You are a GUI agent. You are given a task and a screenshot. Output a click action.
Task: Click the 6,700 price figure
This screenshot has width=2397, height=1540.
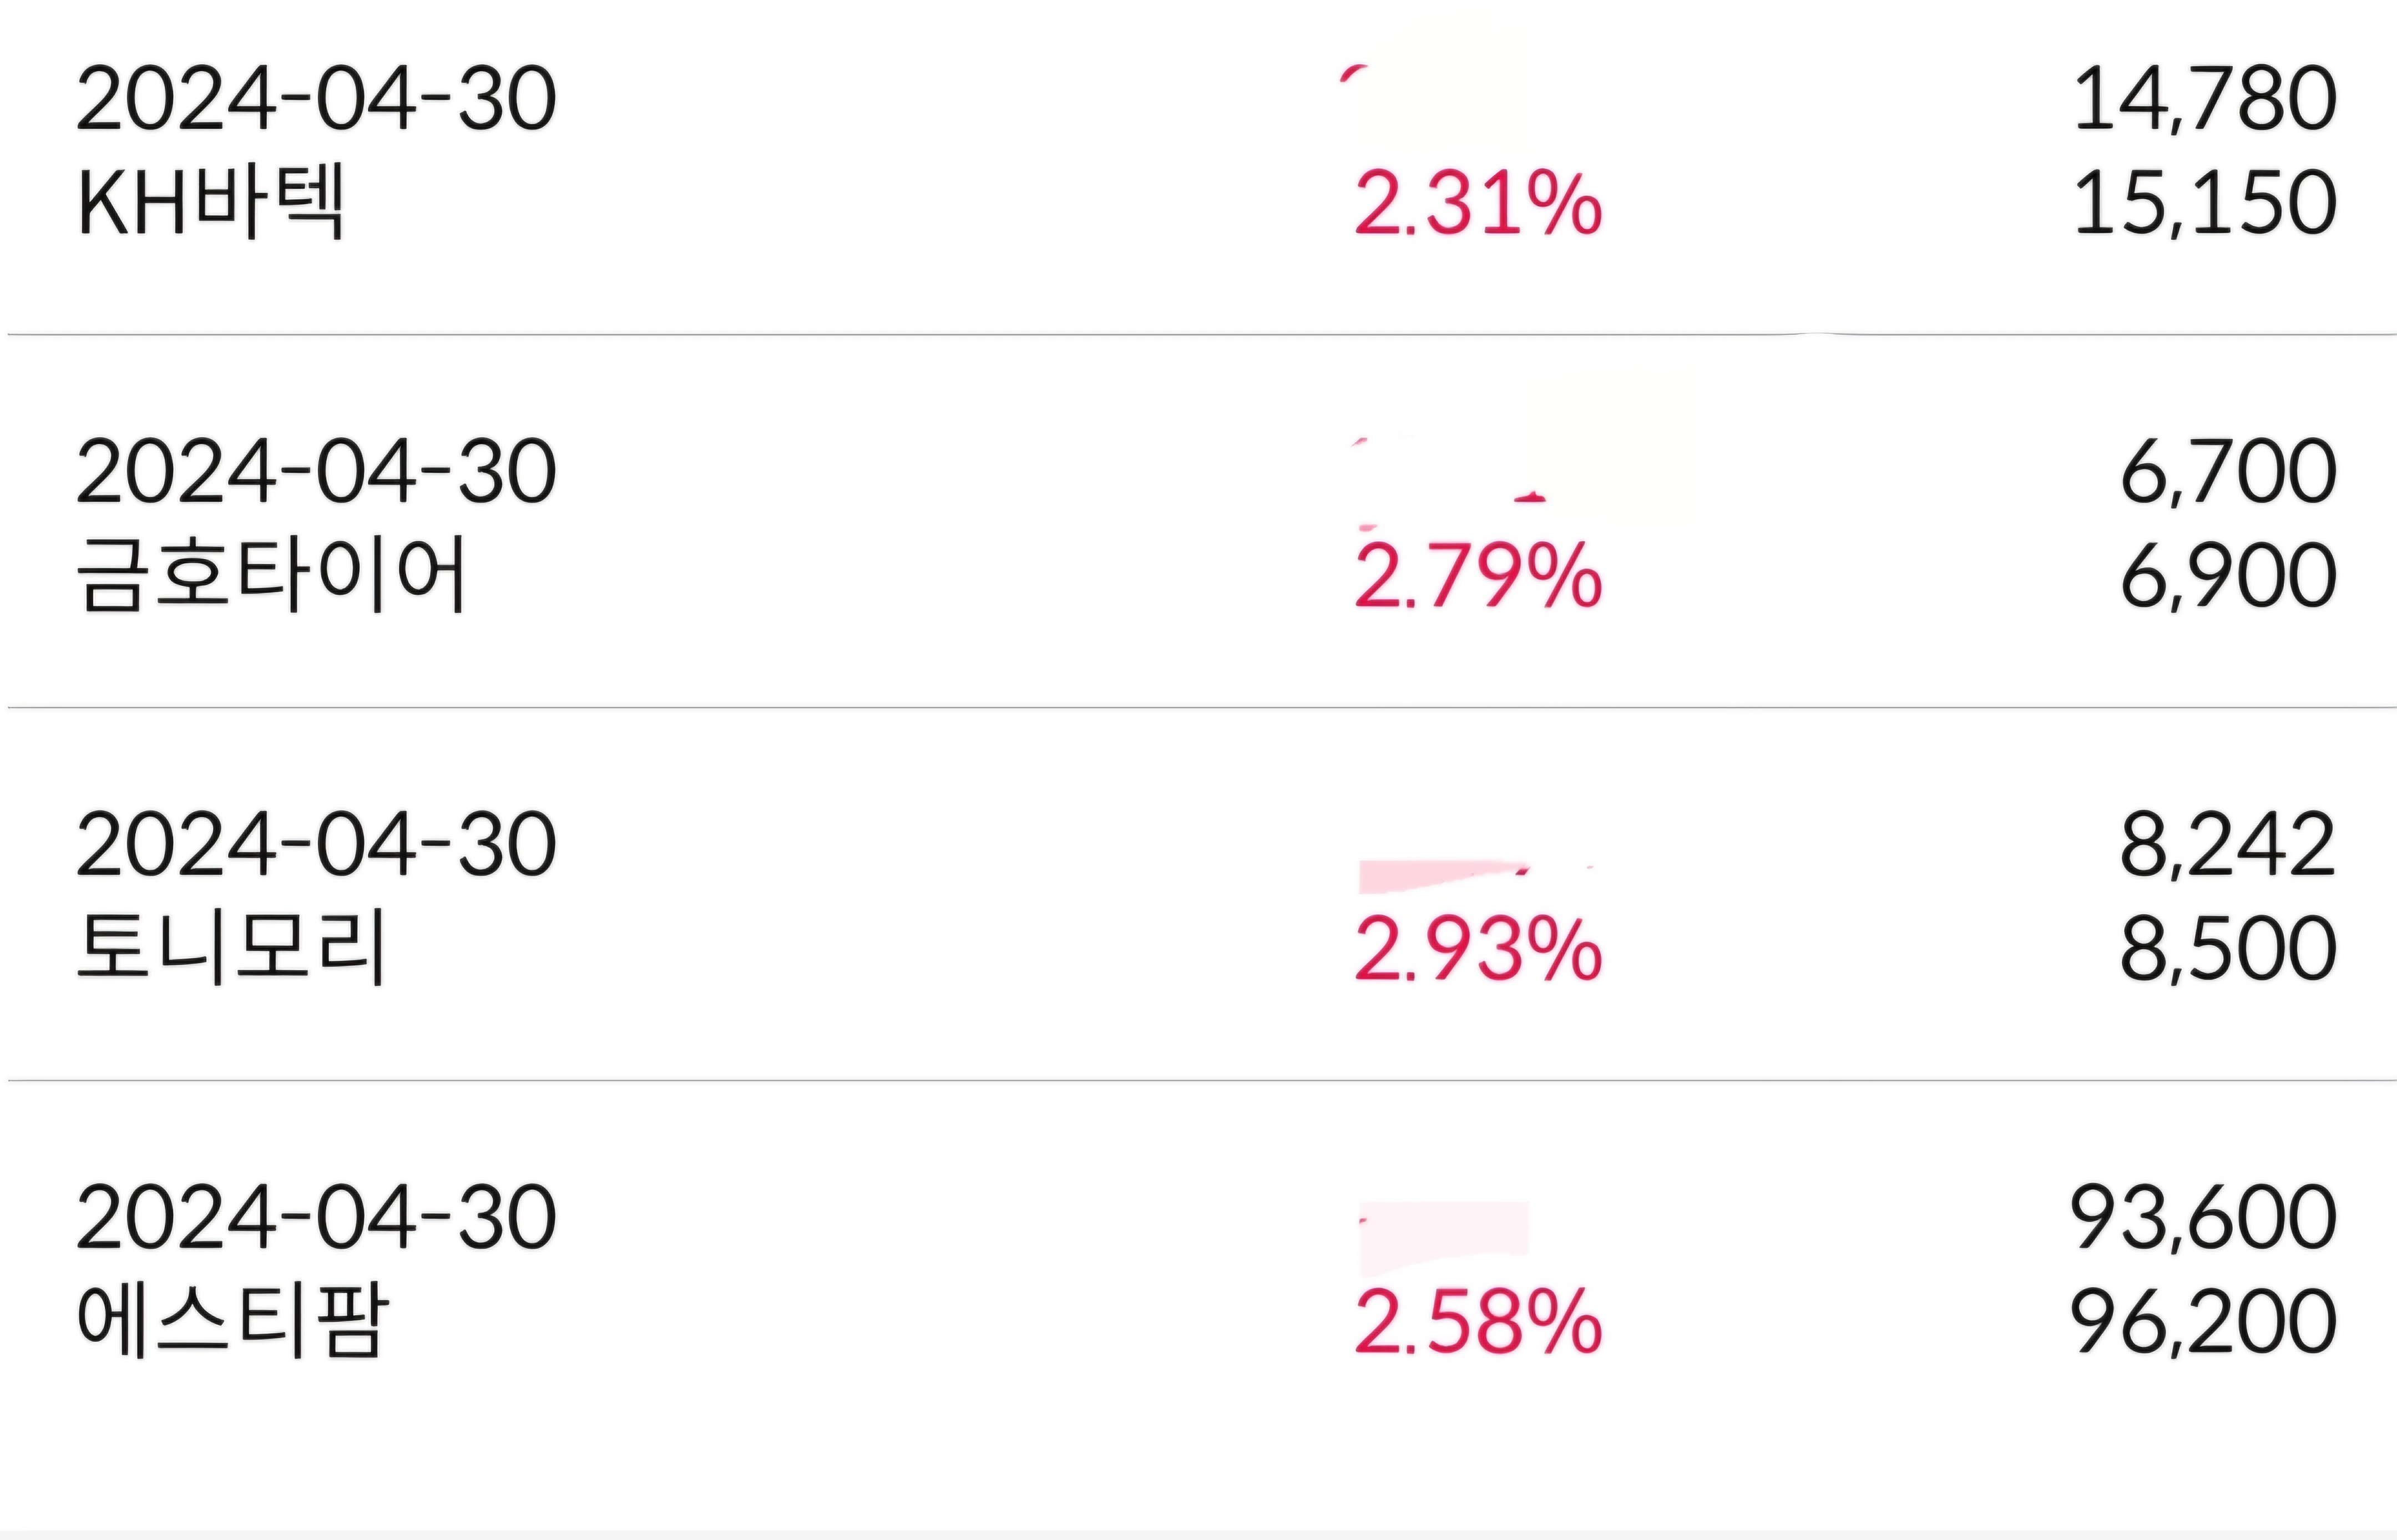(2228, 472)
